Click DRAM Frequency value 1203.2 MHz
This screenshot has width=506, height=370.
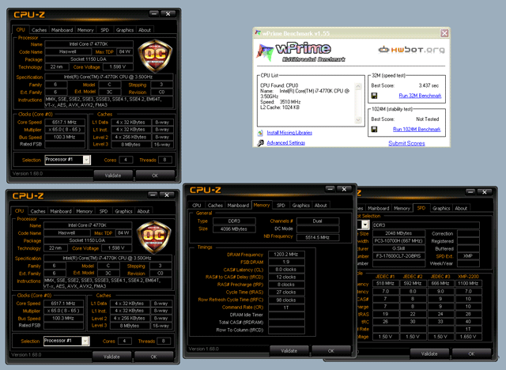pos(286,255)
